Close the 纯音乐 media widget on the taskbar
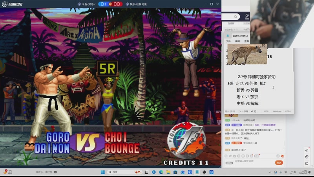Screen dimensions: 314x177 point(55,172)
